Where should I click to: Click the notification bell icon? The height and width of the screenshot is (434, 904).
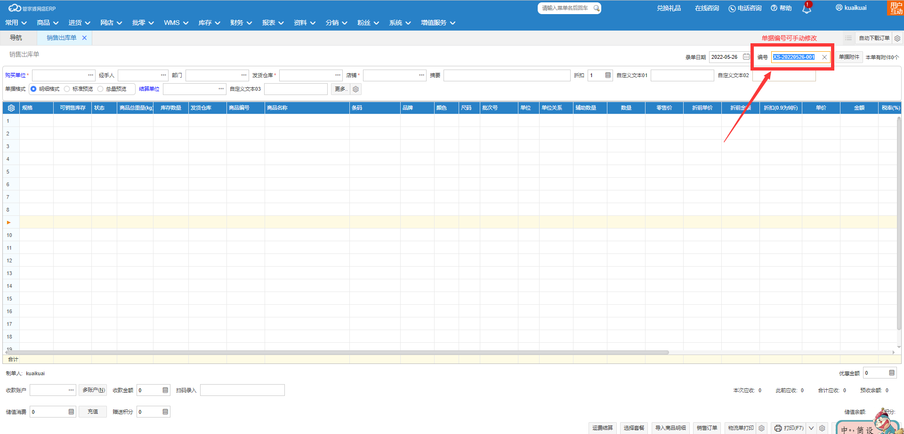(807, 8)
